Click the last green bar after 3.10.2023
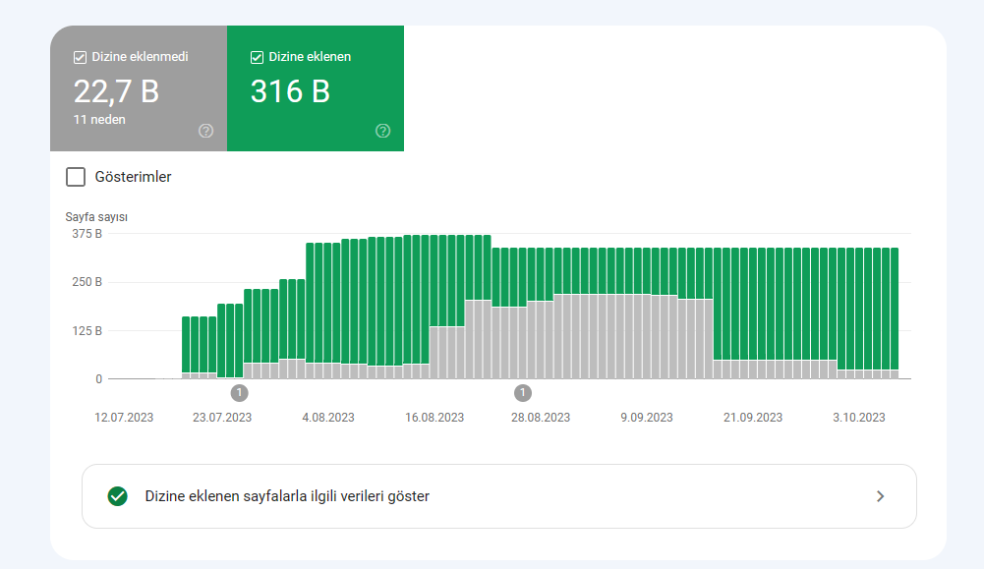The height and width of the screenshot is (569, 984). [x=895, y=309]
